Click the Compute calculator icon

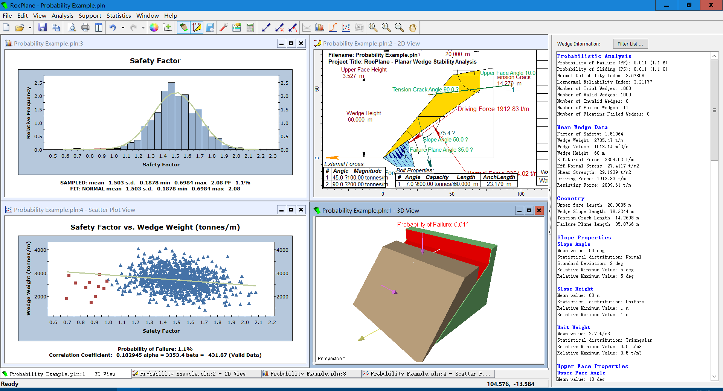[250, 27]
